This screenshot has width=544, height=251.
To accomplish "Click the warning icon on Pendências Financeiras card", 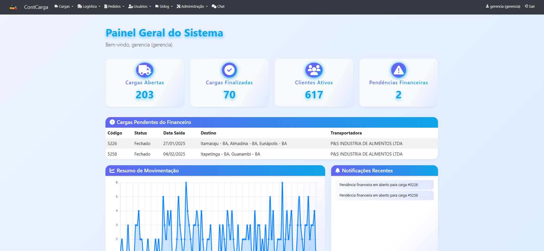I will pos(398,70).
